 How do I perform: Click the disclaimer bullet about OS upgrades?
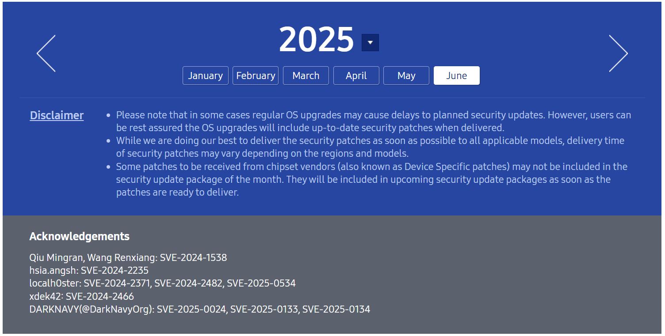373,121
